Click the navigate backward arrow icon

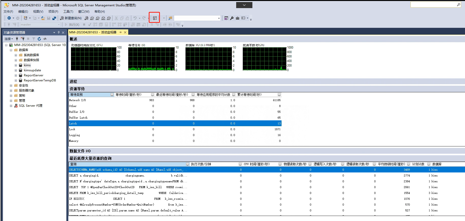point(9,18)
